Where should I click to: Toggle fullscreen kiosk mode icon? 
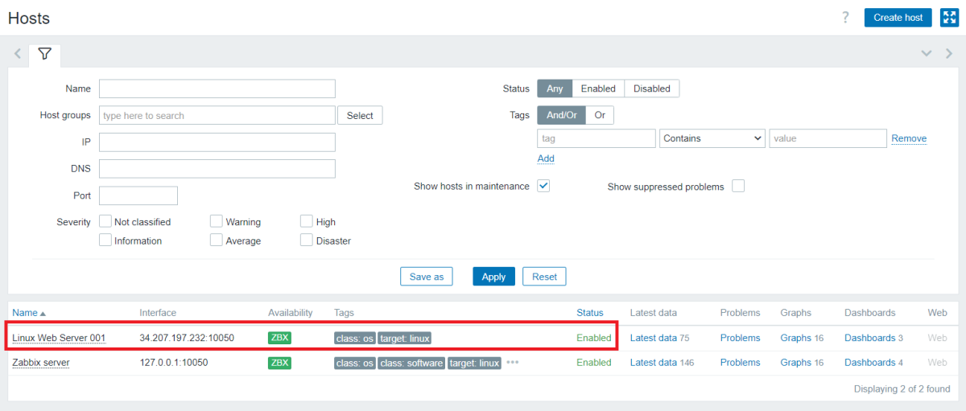(x=948, y=18)
